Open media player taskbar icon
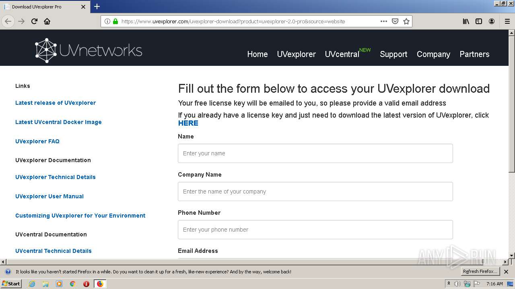 pos(59,284)
